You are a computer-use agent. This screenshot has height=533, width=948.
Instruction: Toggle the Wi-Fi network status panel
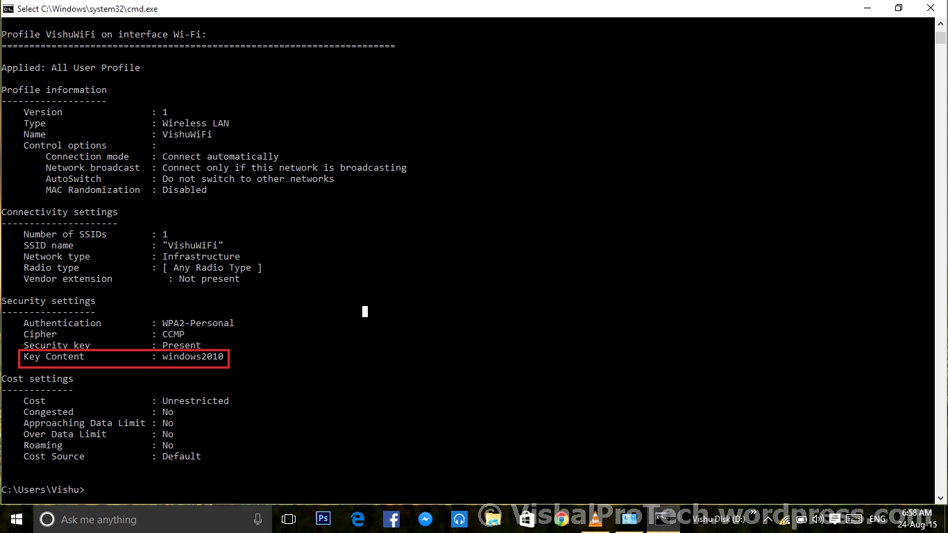(x=784, y=519)
